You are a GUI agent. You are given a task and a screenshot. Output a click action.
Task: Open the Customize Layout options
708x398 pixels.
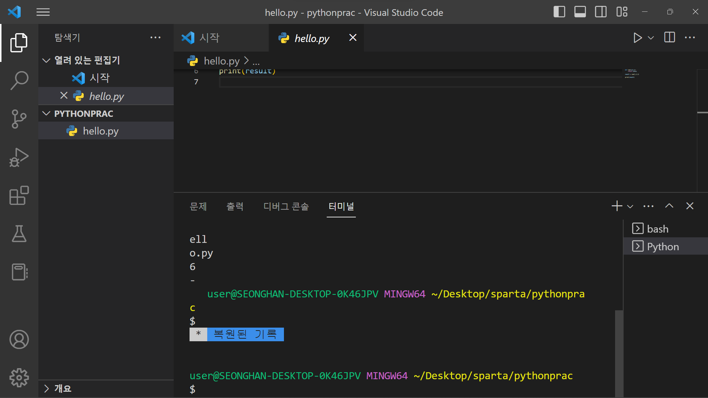click(622, 12)
